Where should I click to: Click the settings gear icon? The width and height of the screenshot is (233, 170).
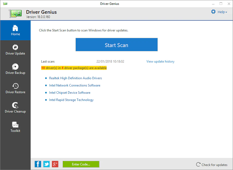coord(213,12)
